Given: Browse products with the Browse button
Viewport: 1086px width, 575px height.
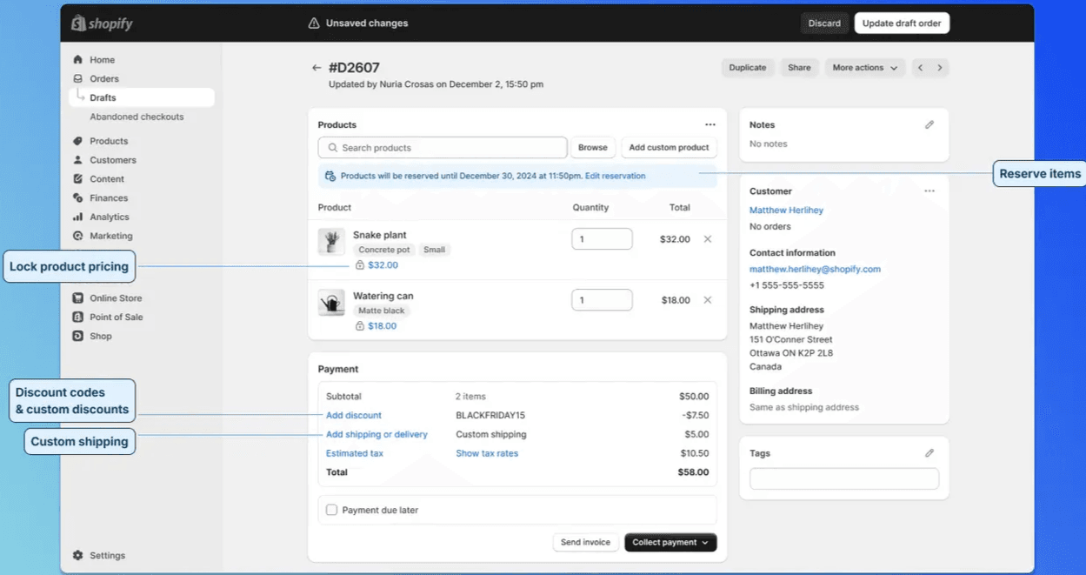Looking at the screenshot, I should tap(593, 148).
